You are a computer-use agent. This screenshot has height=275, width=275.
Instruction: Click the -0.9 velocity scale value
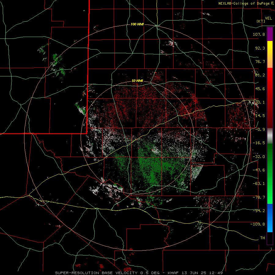click(x=260, y=130)
